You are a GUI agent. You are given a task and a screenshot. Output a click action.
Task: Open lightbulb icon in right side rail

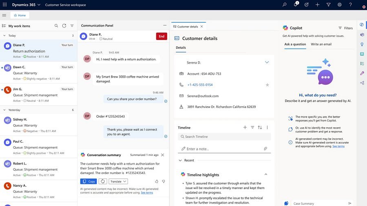tap(362, 44)
